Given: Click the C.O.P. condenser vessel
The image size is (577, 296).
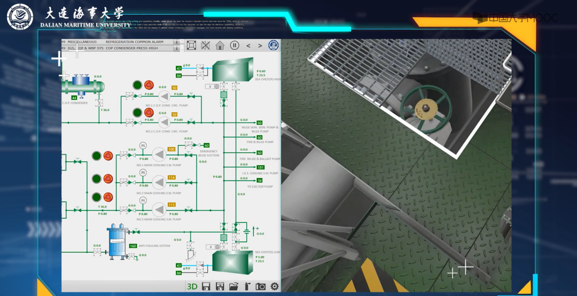Looking at the screenshot, I should tap(83, 85).
